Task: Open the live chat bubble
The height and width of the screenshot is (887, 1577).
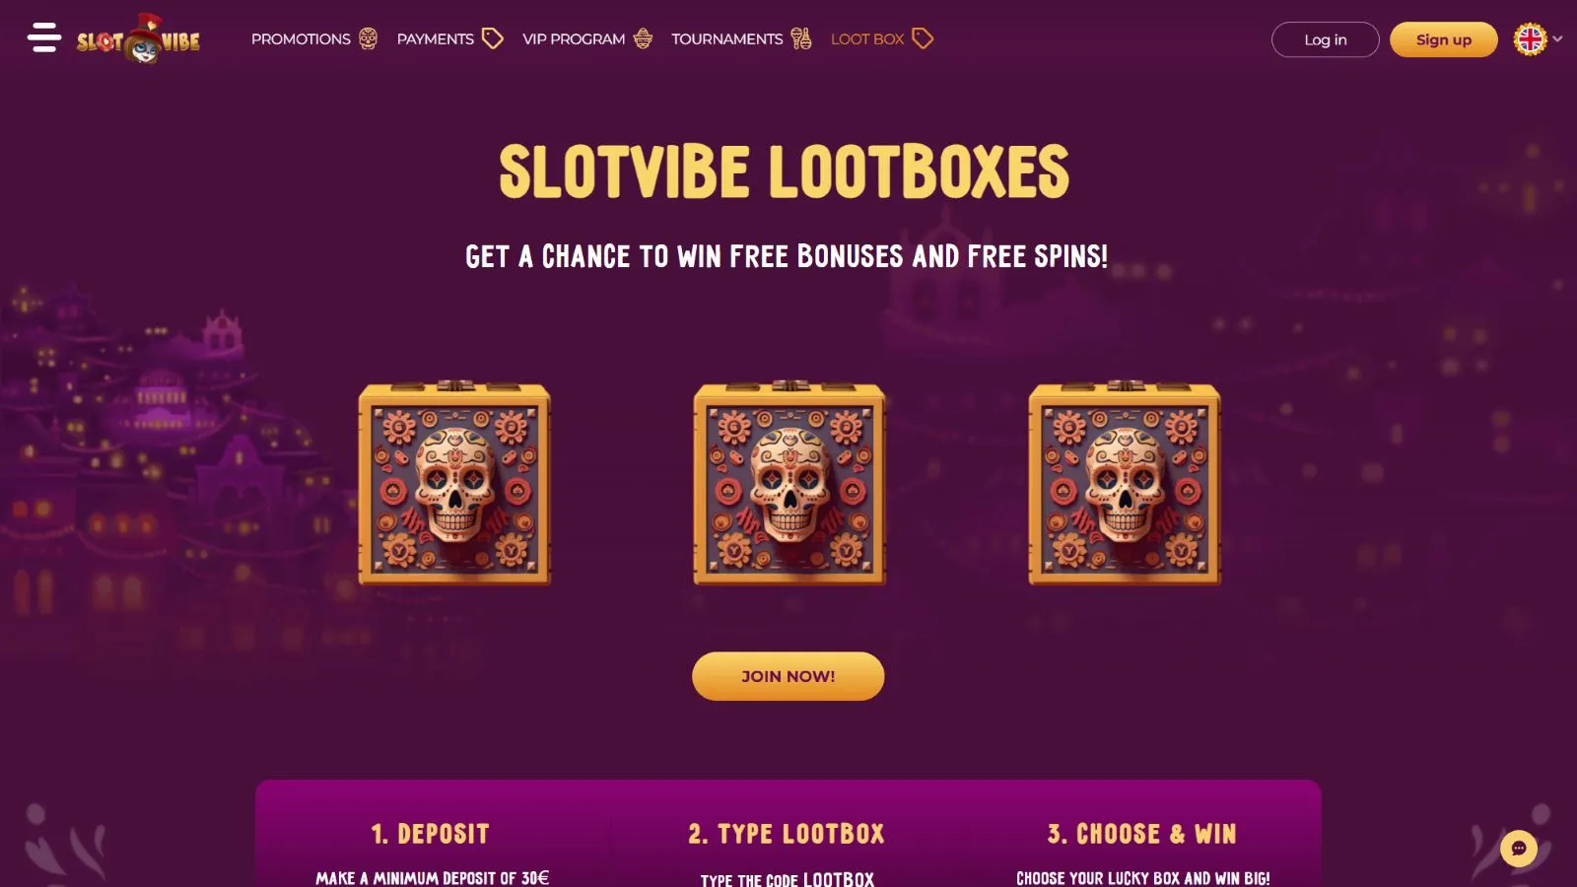Action: pos(1519,848)
